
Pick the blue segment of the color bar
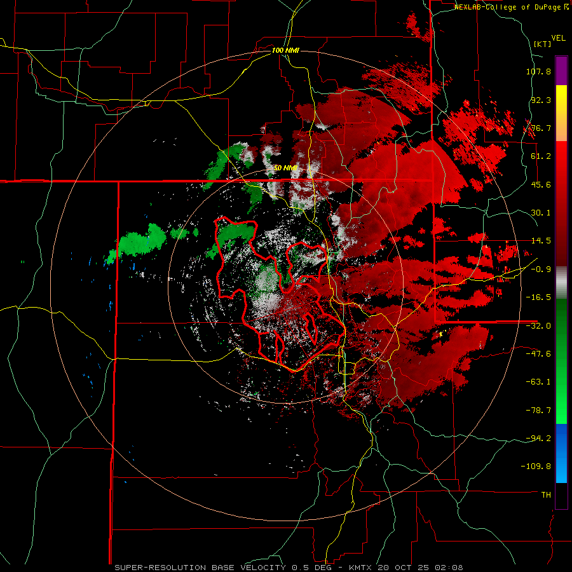click(561, 453)
